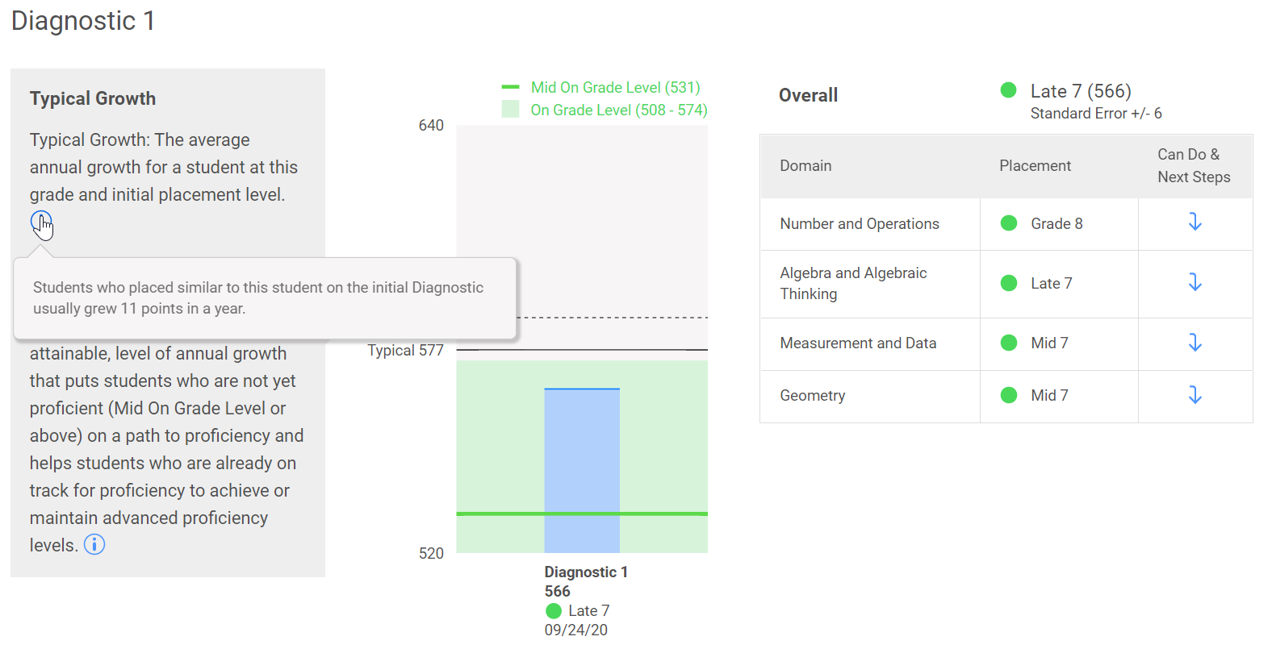The image size is (1272, 649).
Task: Expand Algebra and Algebraic Thinking next steps
Action: (1195, 282)
